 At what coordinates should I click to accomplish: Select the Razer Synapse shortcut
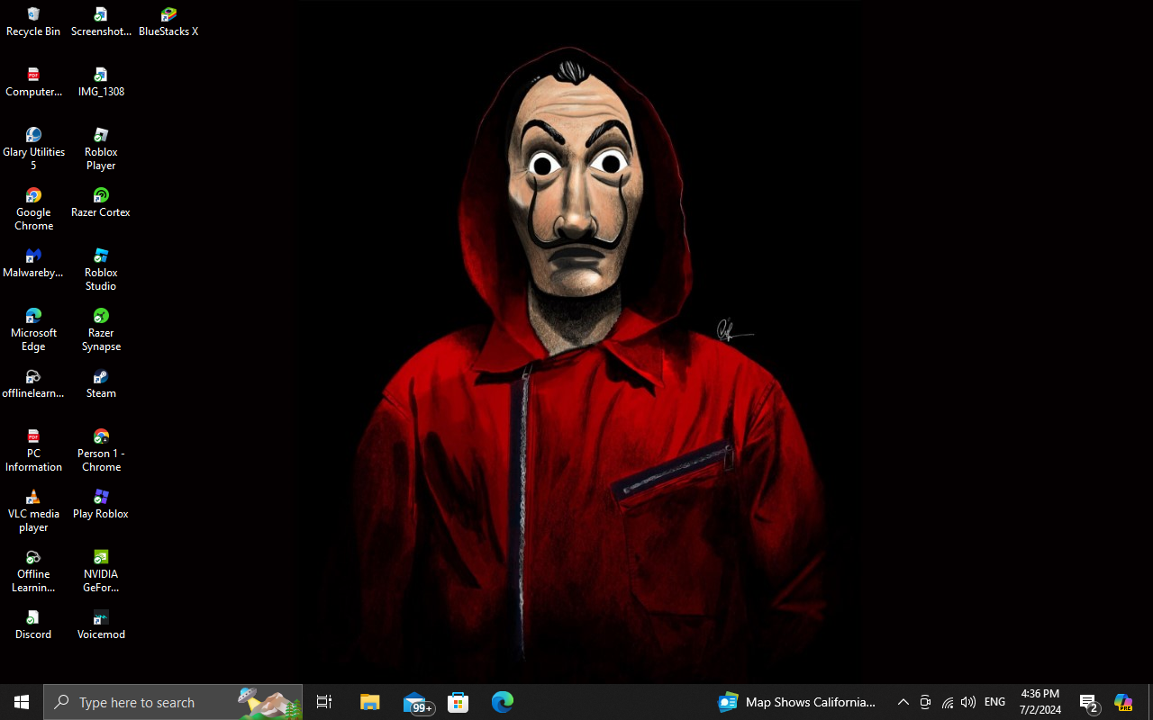pyautogui.click(x=101, y=330)
